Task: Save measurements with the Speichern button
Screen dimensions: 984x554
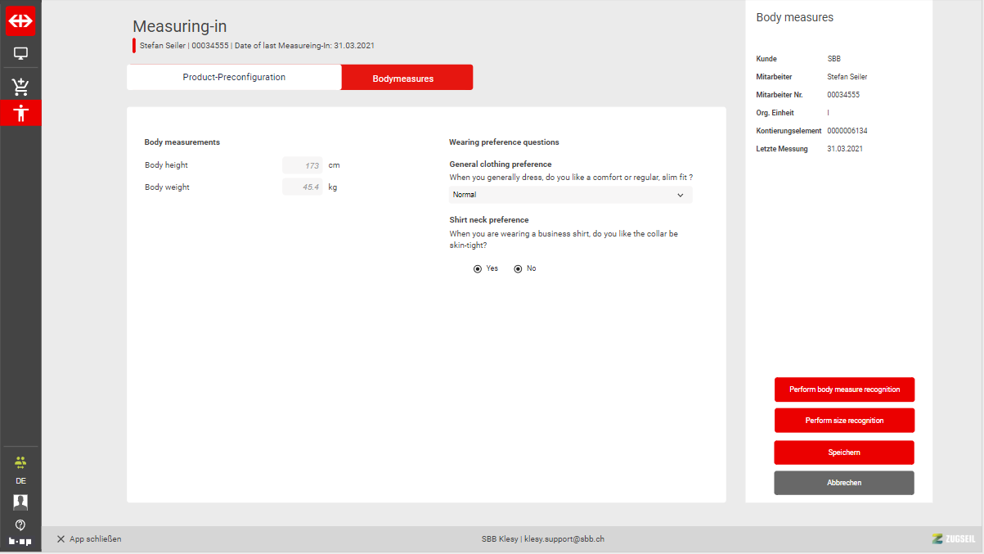Action: [843, 453]
